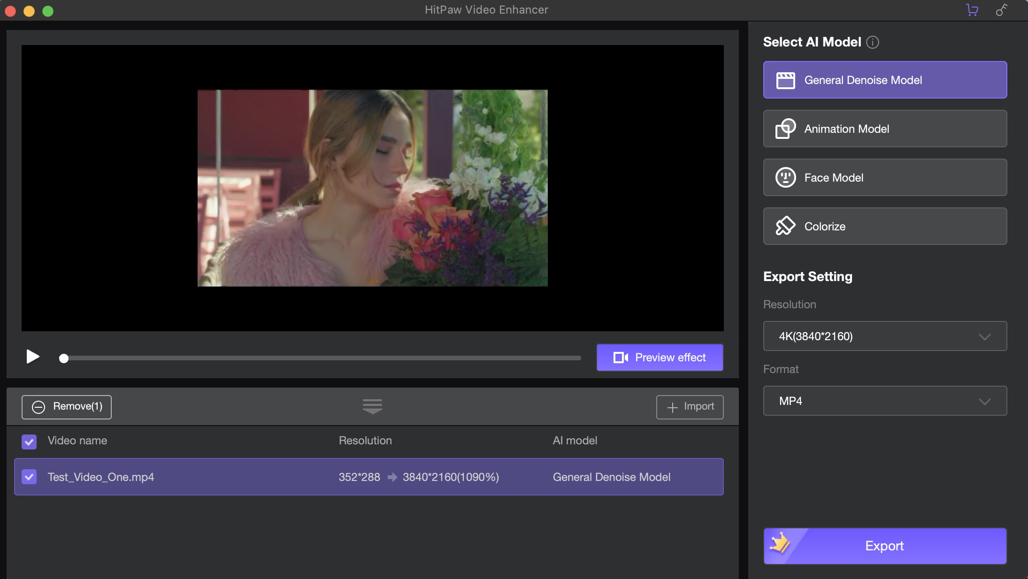Export the enhanced video
This screenshot has width=1028, height=579.
click(885, 546)
